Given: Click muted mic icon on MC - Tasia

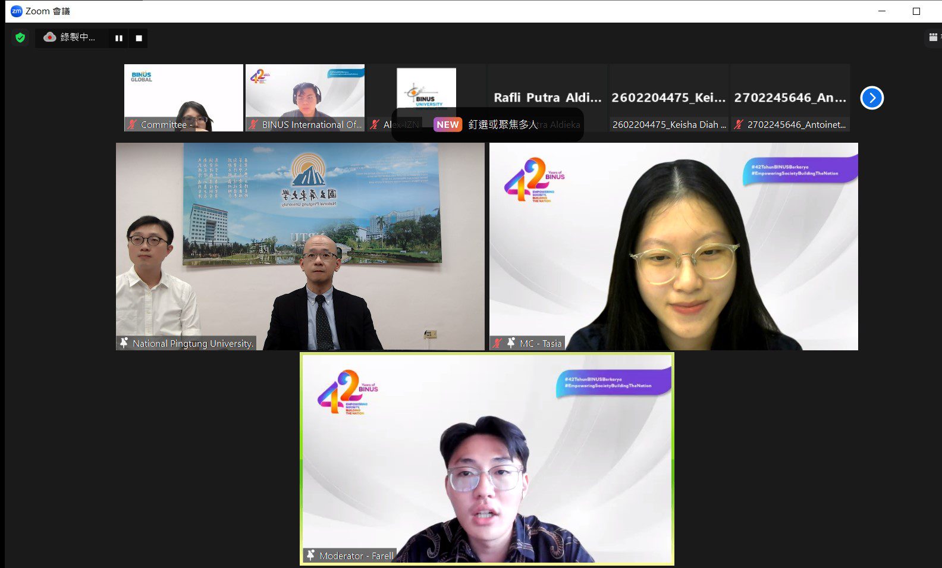Looking at the screenshot, I should (x=498, y=343).
